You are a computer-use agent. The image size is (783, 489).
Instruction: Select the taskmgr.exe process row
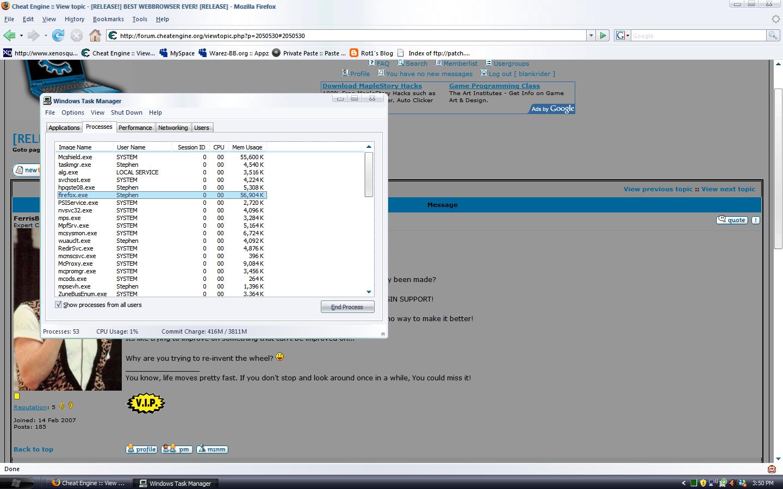click(x=161, y=165)
